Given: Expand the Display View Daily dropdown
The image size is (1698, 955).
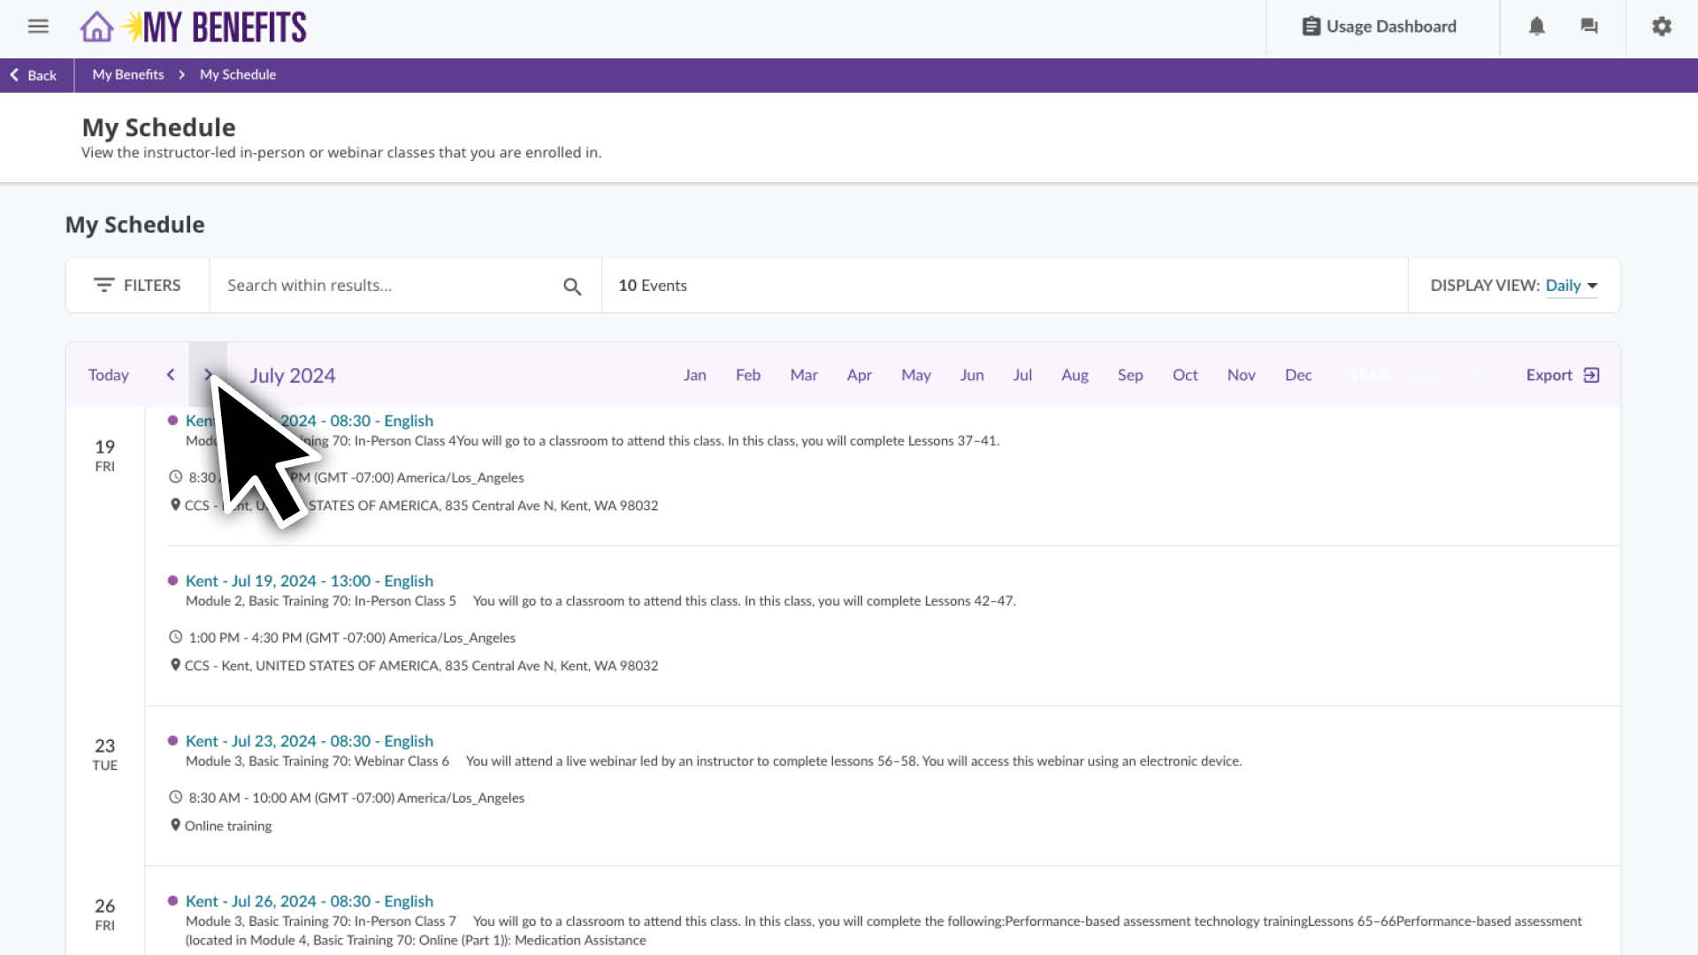Looking at the screenshot, I should tap(1571, 286).
